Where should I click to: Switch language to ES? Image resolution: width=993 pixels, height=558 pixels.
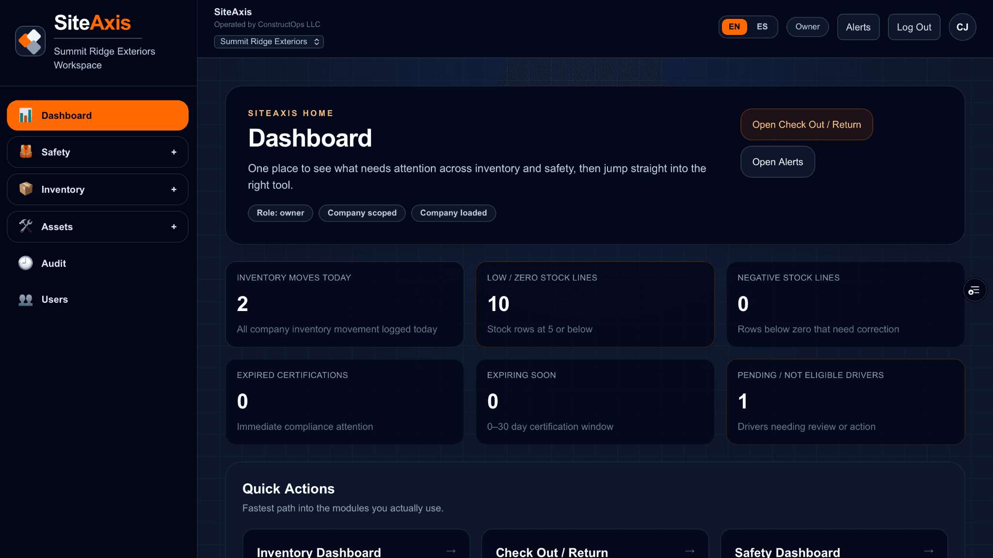click(x=762, y=27)
